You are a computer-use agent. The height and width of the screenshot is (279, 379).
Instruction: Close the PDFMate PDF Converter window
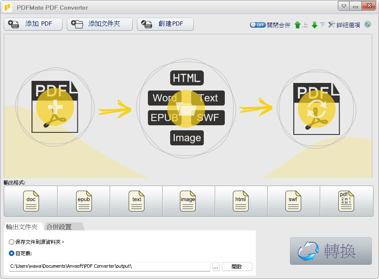pyautogui.click(x=369, y=6)
